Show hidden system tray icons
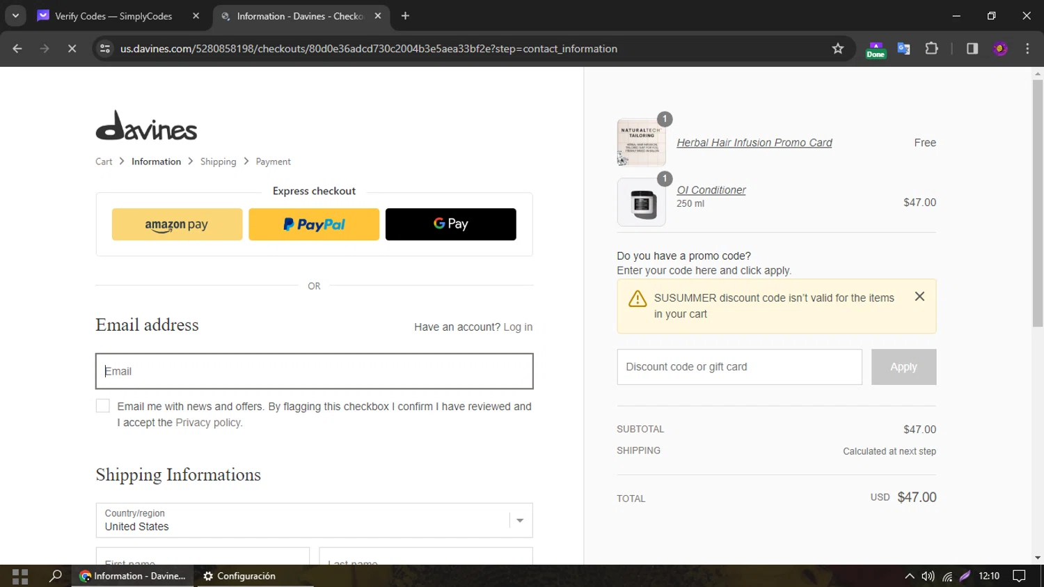 [910, 576]
